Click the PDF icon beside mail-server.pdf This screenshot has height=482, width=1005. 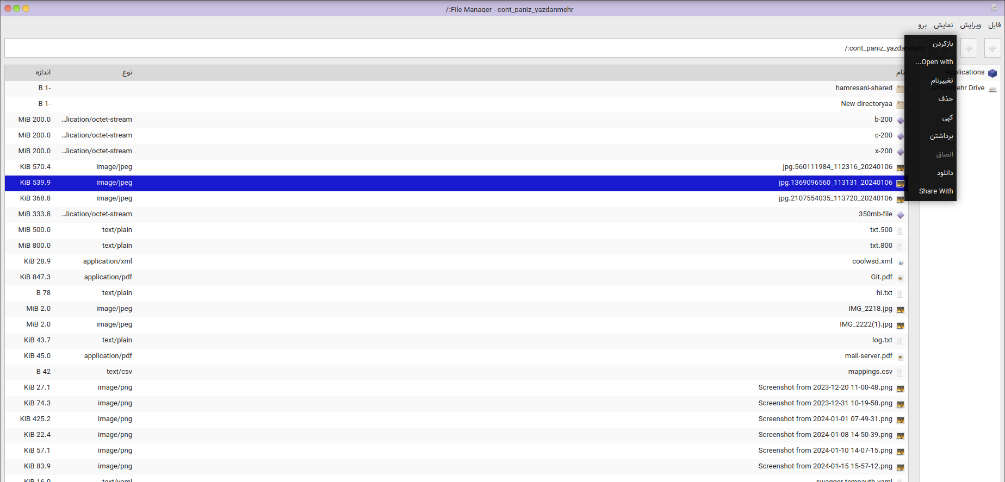[901, 356]
